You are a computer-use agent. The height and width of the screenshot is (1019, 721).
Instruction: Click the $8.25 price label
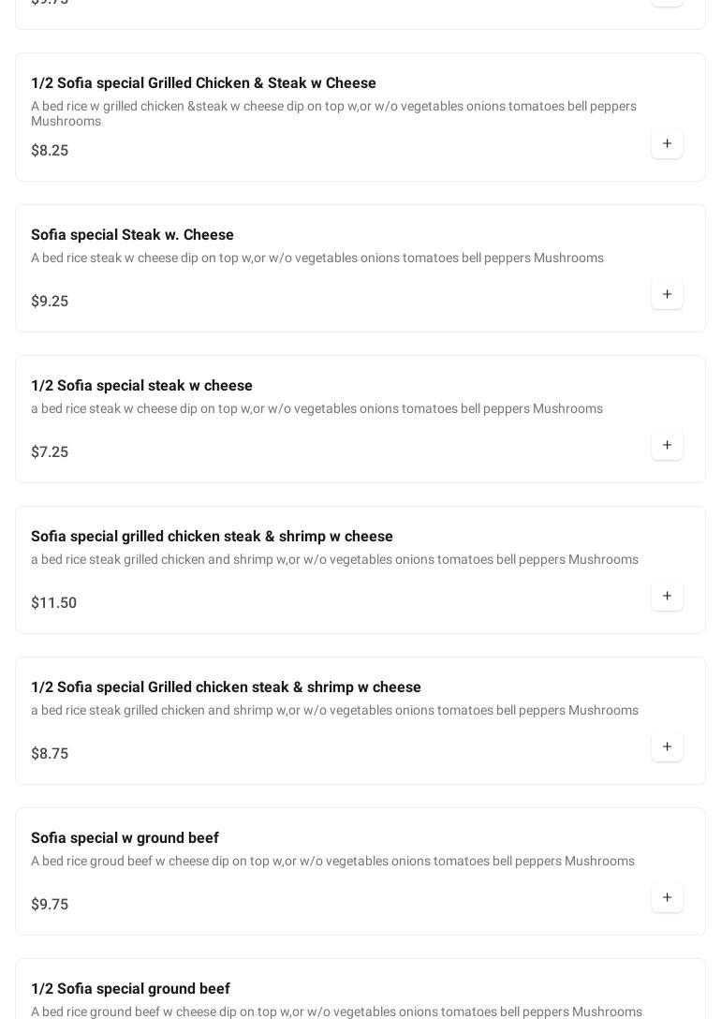tap(50, 151)
